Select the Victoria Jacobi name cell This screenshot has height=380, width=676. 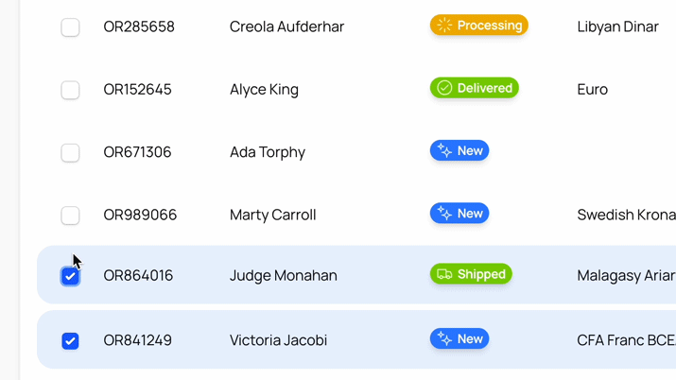pos(278,340)
